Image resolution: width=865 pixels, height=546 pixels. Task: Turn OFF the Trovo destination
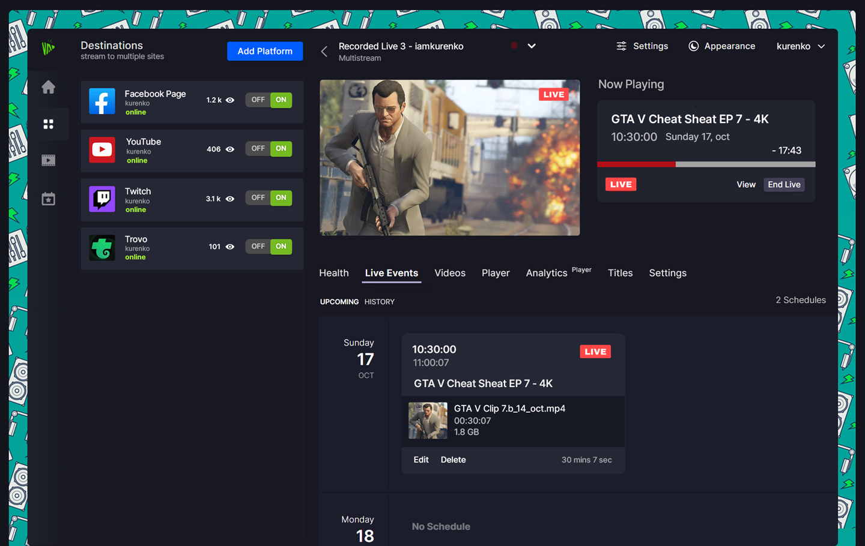point(258,246)
